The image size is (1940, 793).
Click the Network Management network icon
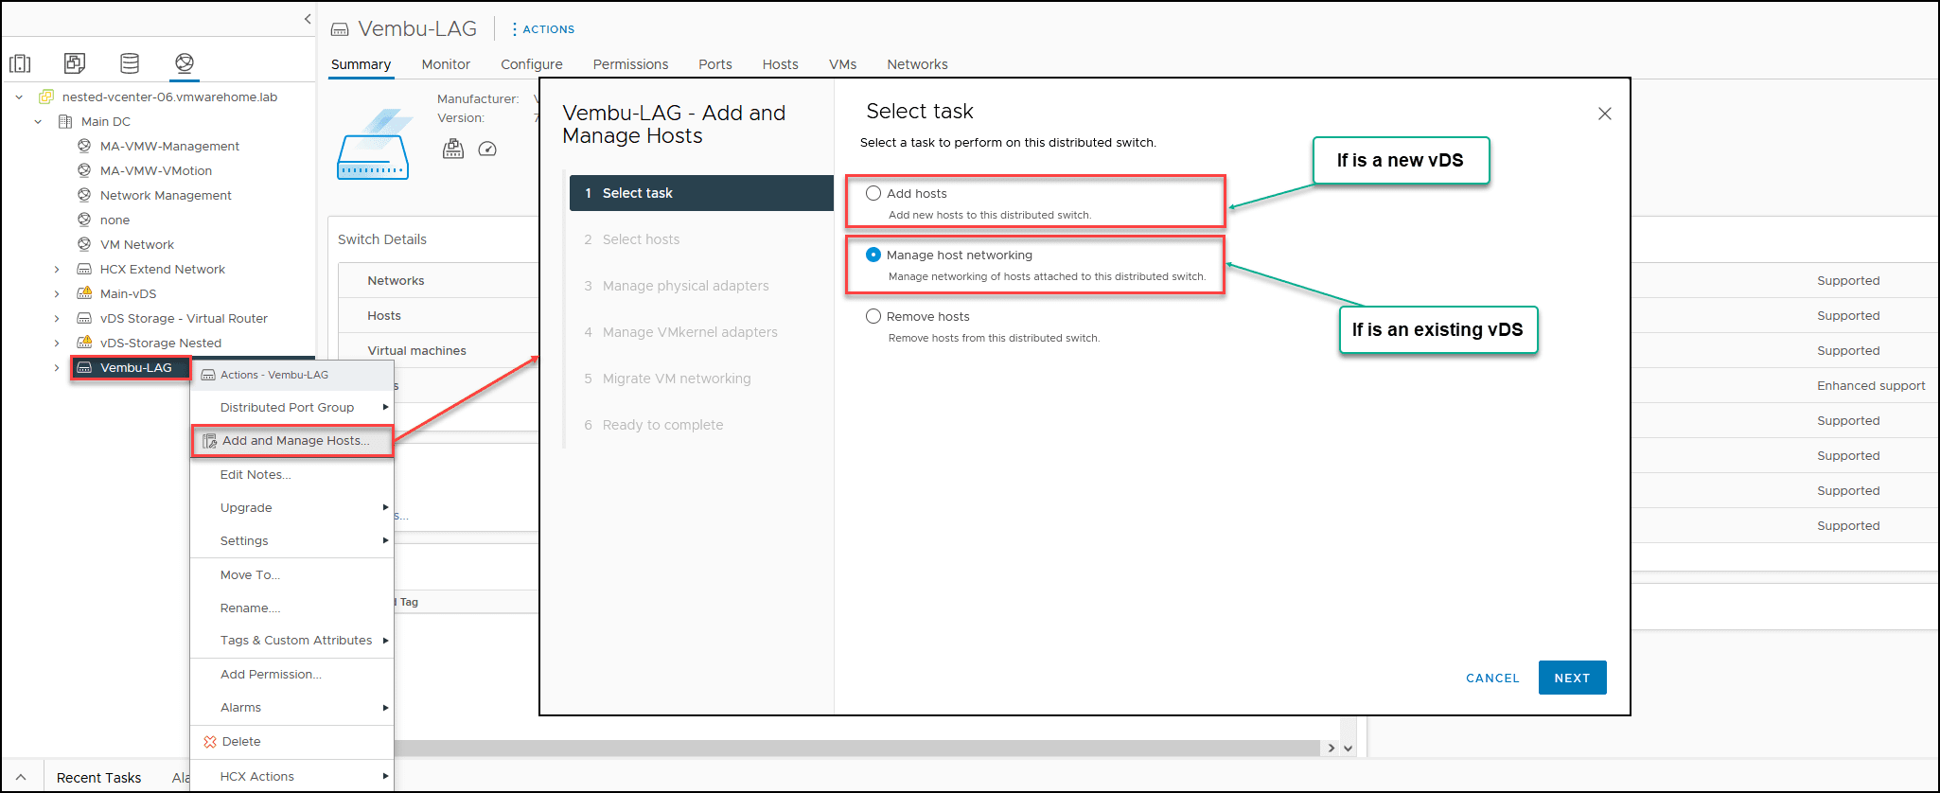pos(84,195)
